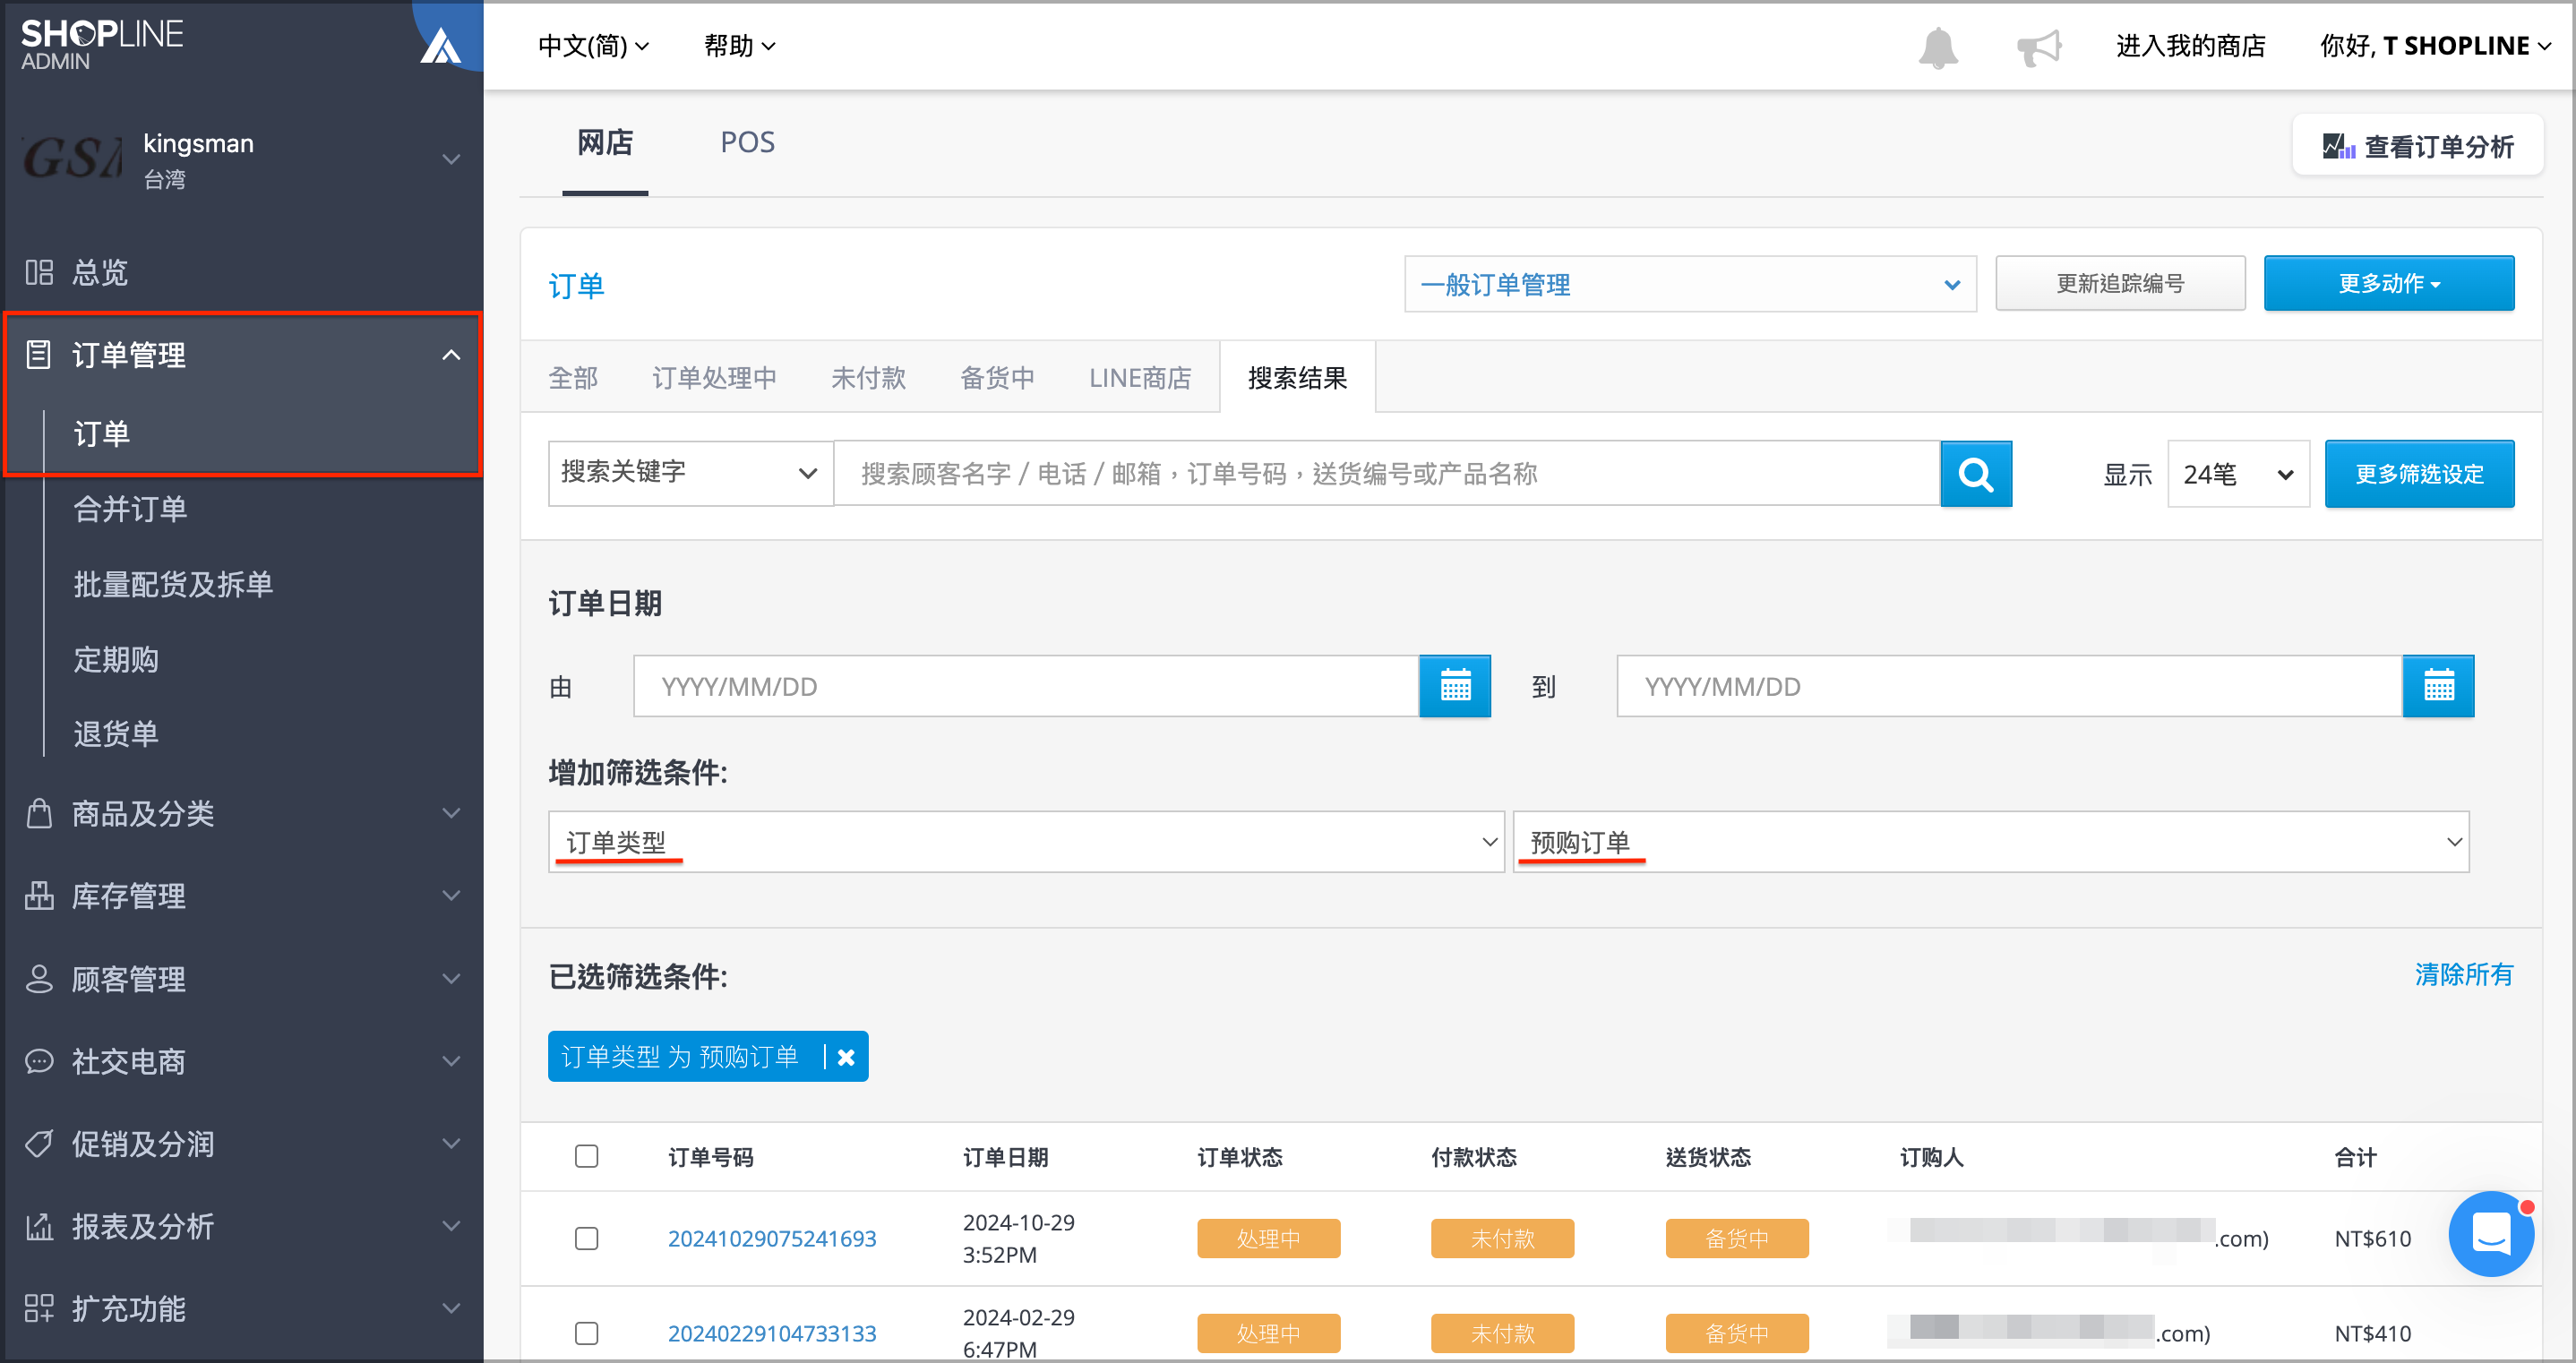The height and width of the screenshot is (1363, 2576).
Task: Open the notifications bell icon
Action: tap(1937, 47)
